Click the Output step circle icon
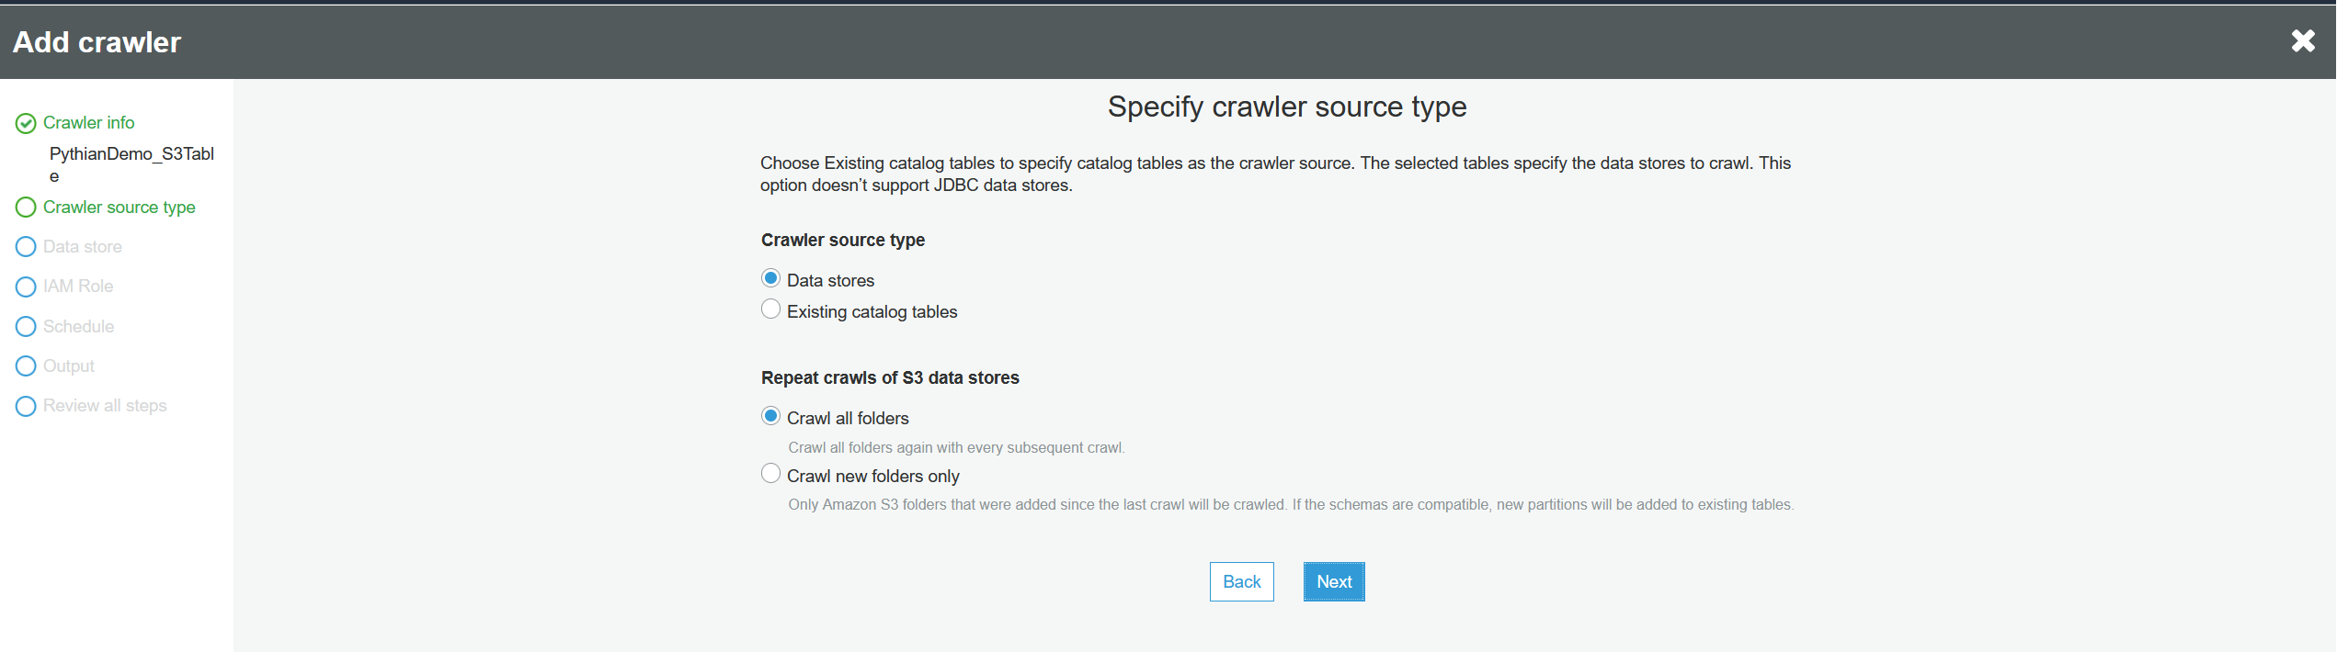 tap(26, 366)
